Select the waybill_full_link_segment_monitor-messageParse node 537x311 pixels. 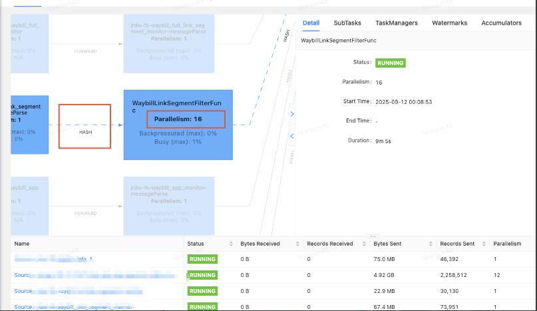(169, 43)
